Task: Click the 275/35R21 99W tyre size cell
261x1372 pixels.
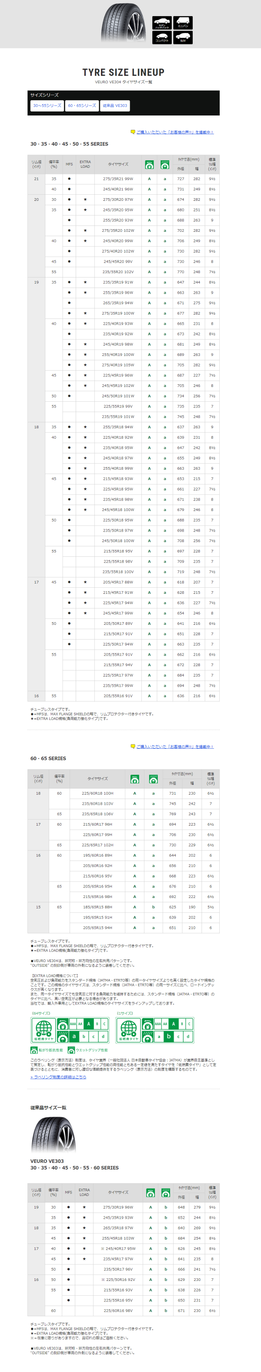Action: click(118, 179)
